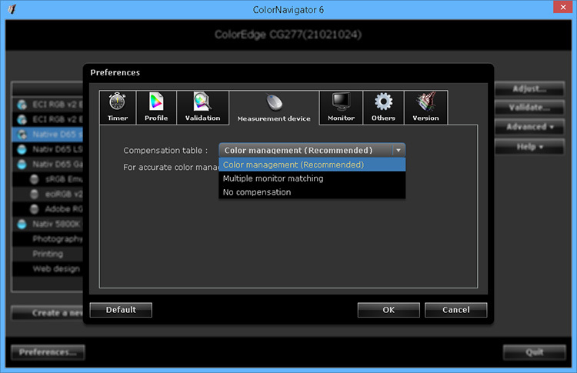Select the Web design preset row
577x373 pixels.
(x=48, y=269)
